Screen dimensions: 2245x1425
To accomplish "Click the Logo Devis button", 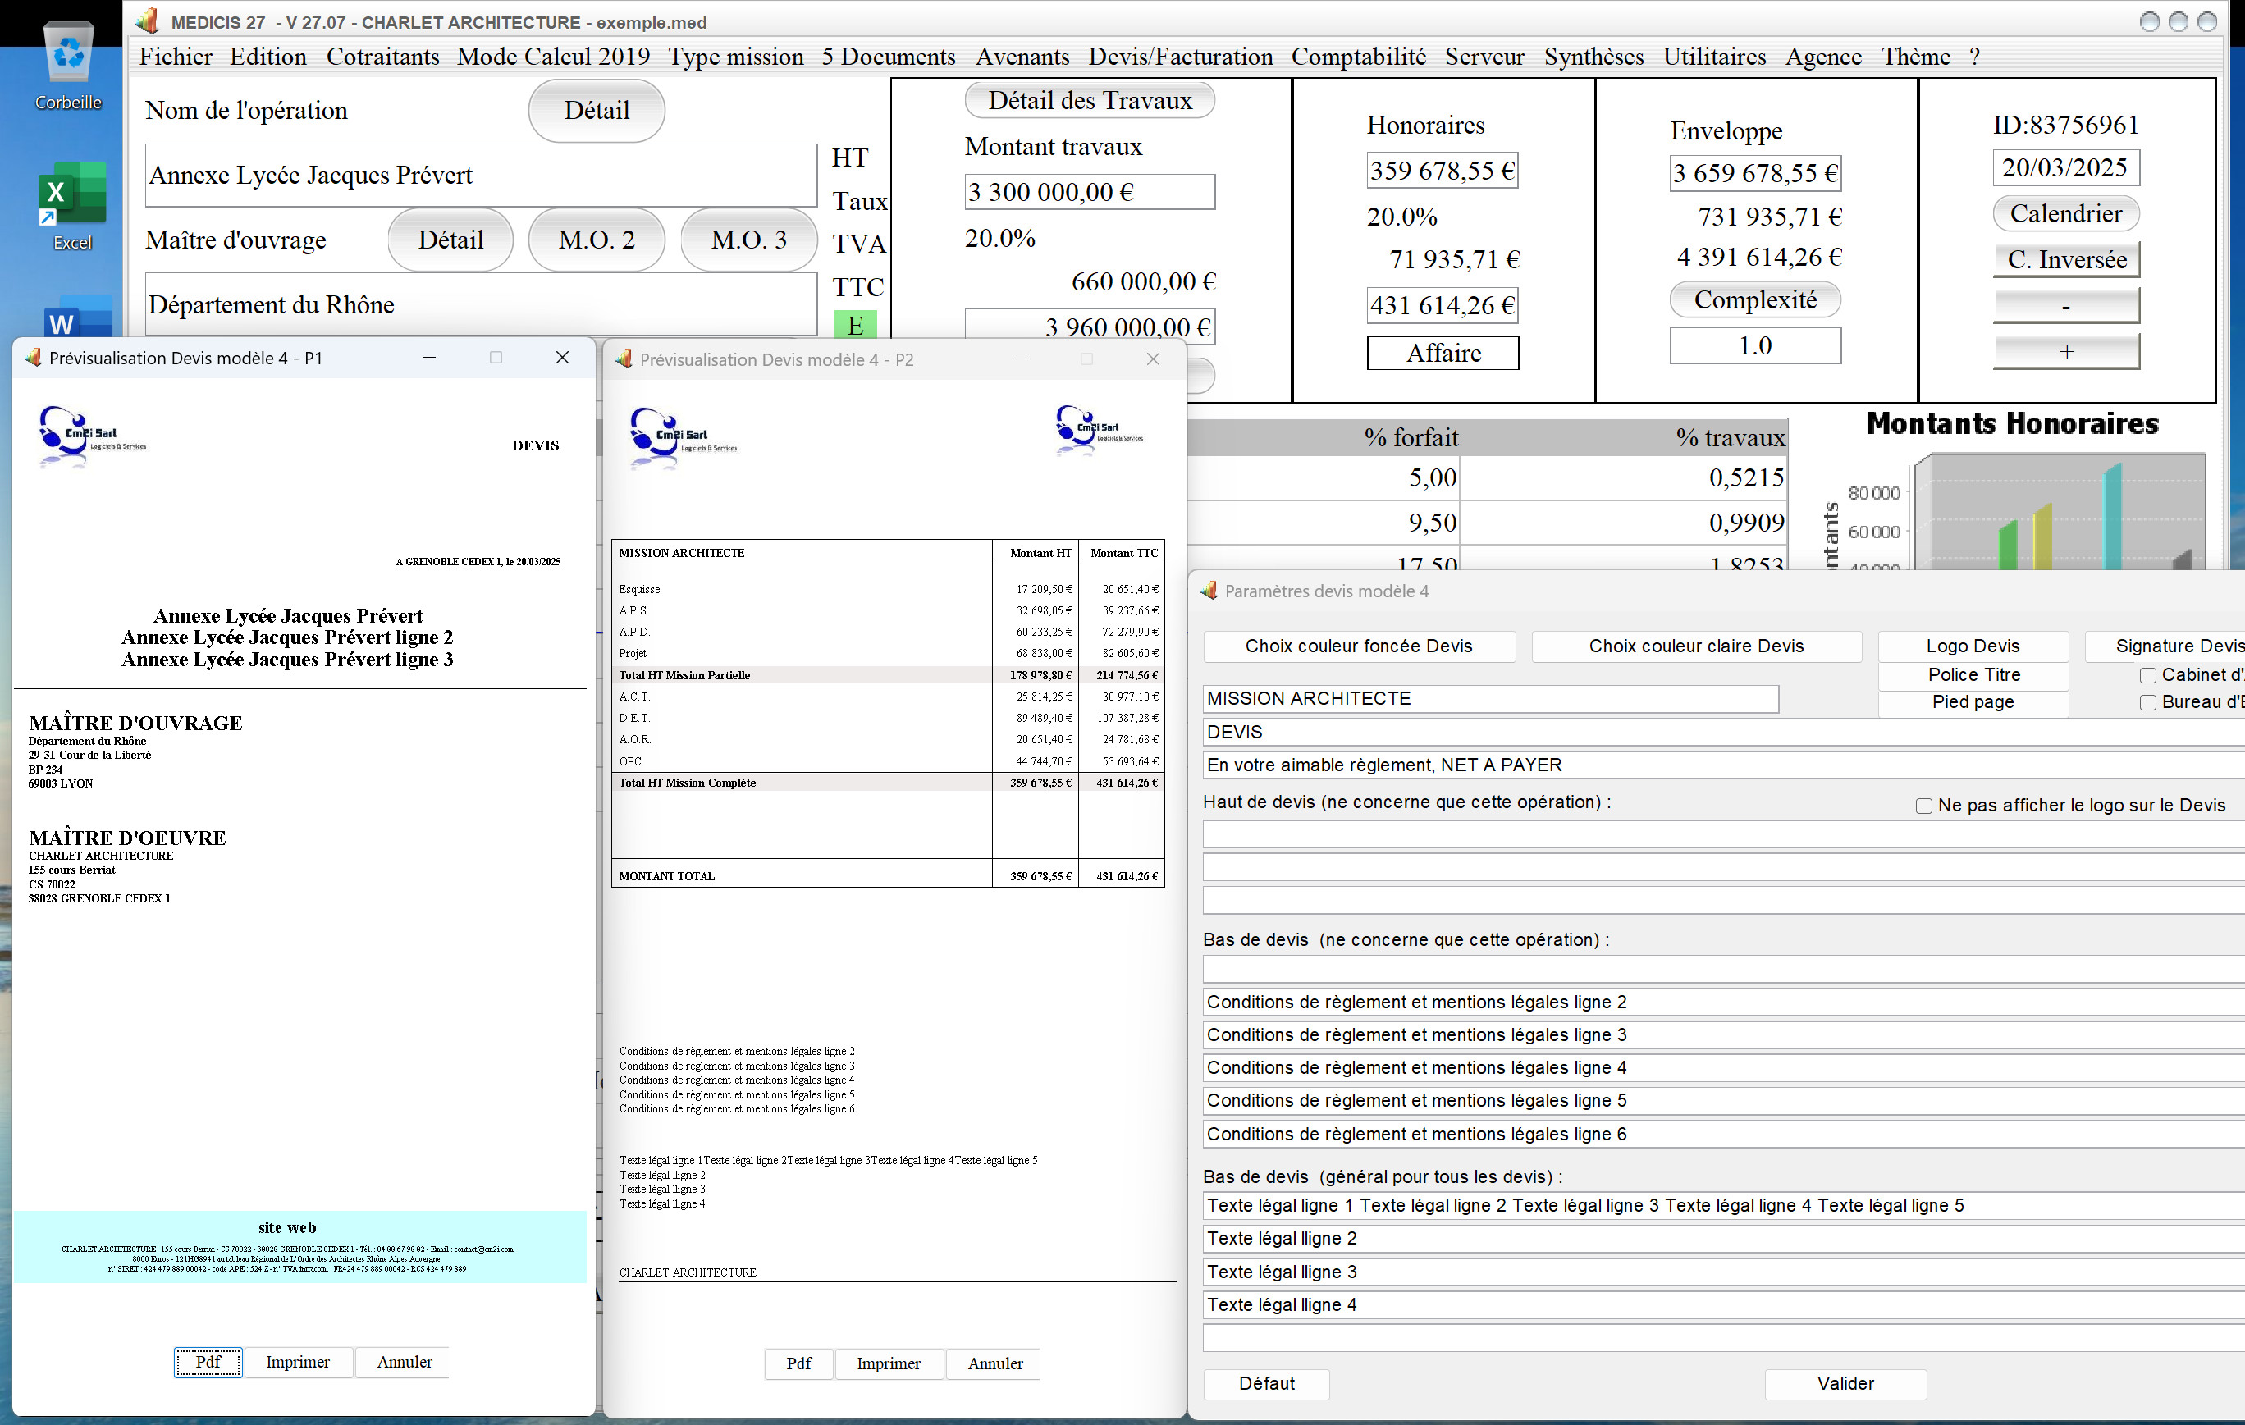I will click(x=1973, y=646).
